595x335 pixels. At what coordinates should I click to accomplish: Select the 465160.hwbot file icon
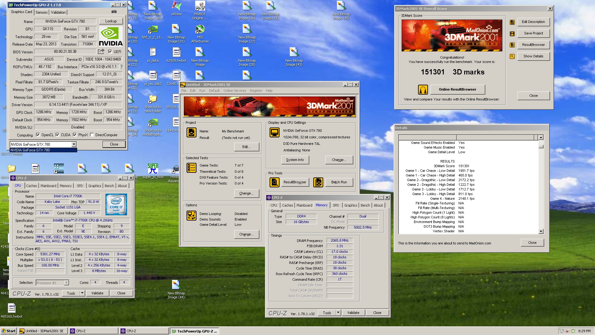11,311
